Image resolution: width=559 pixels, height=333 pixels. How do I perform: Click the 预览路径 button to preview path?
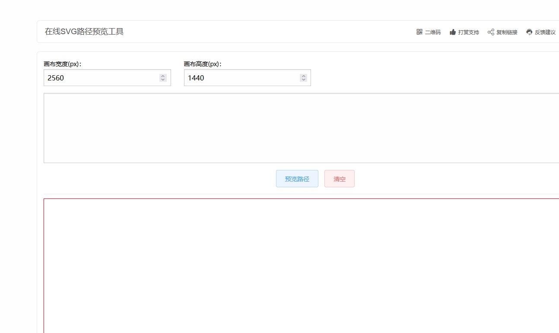[297, 178]
